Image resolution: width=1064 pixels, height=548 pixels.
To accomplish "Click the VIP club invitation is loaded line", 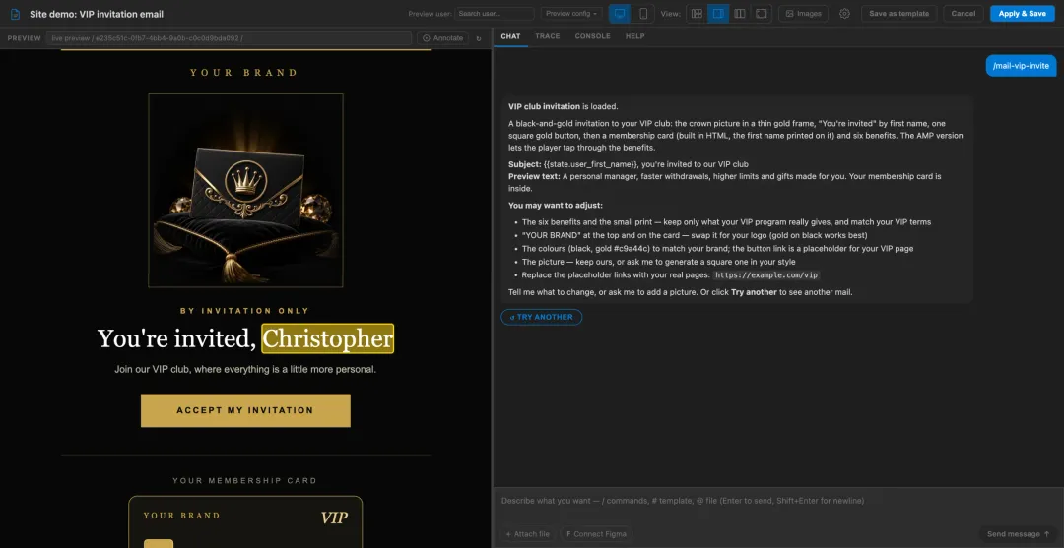I will click(x=564, y=106).
